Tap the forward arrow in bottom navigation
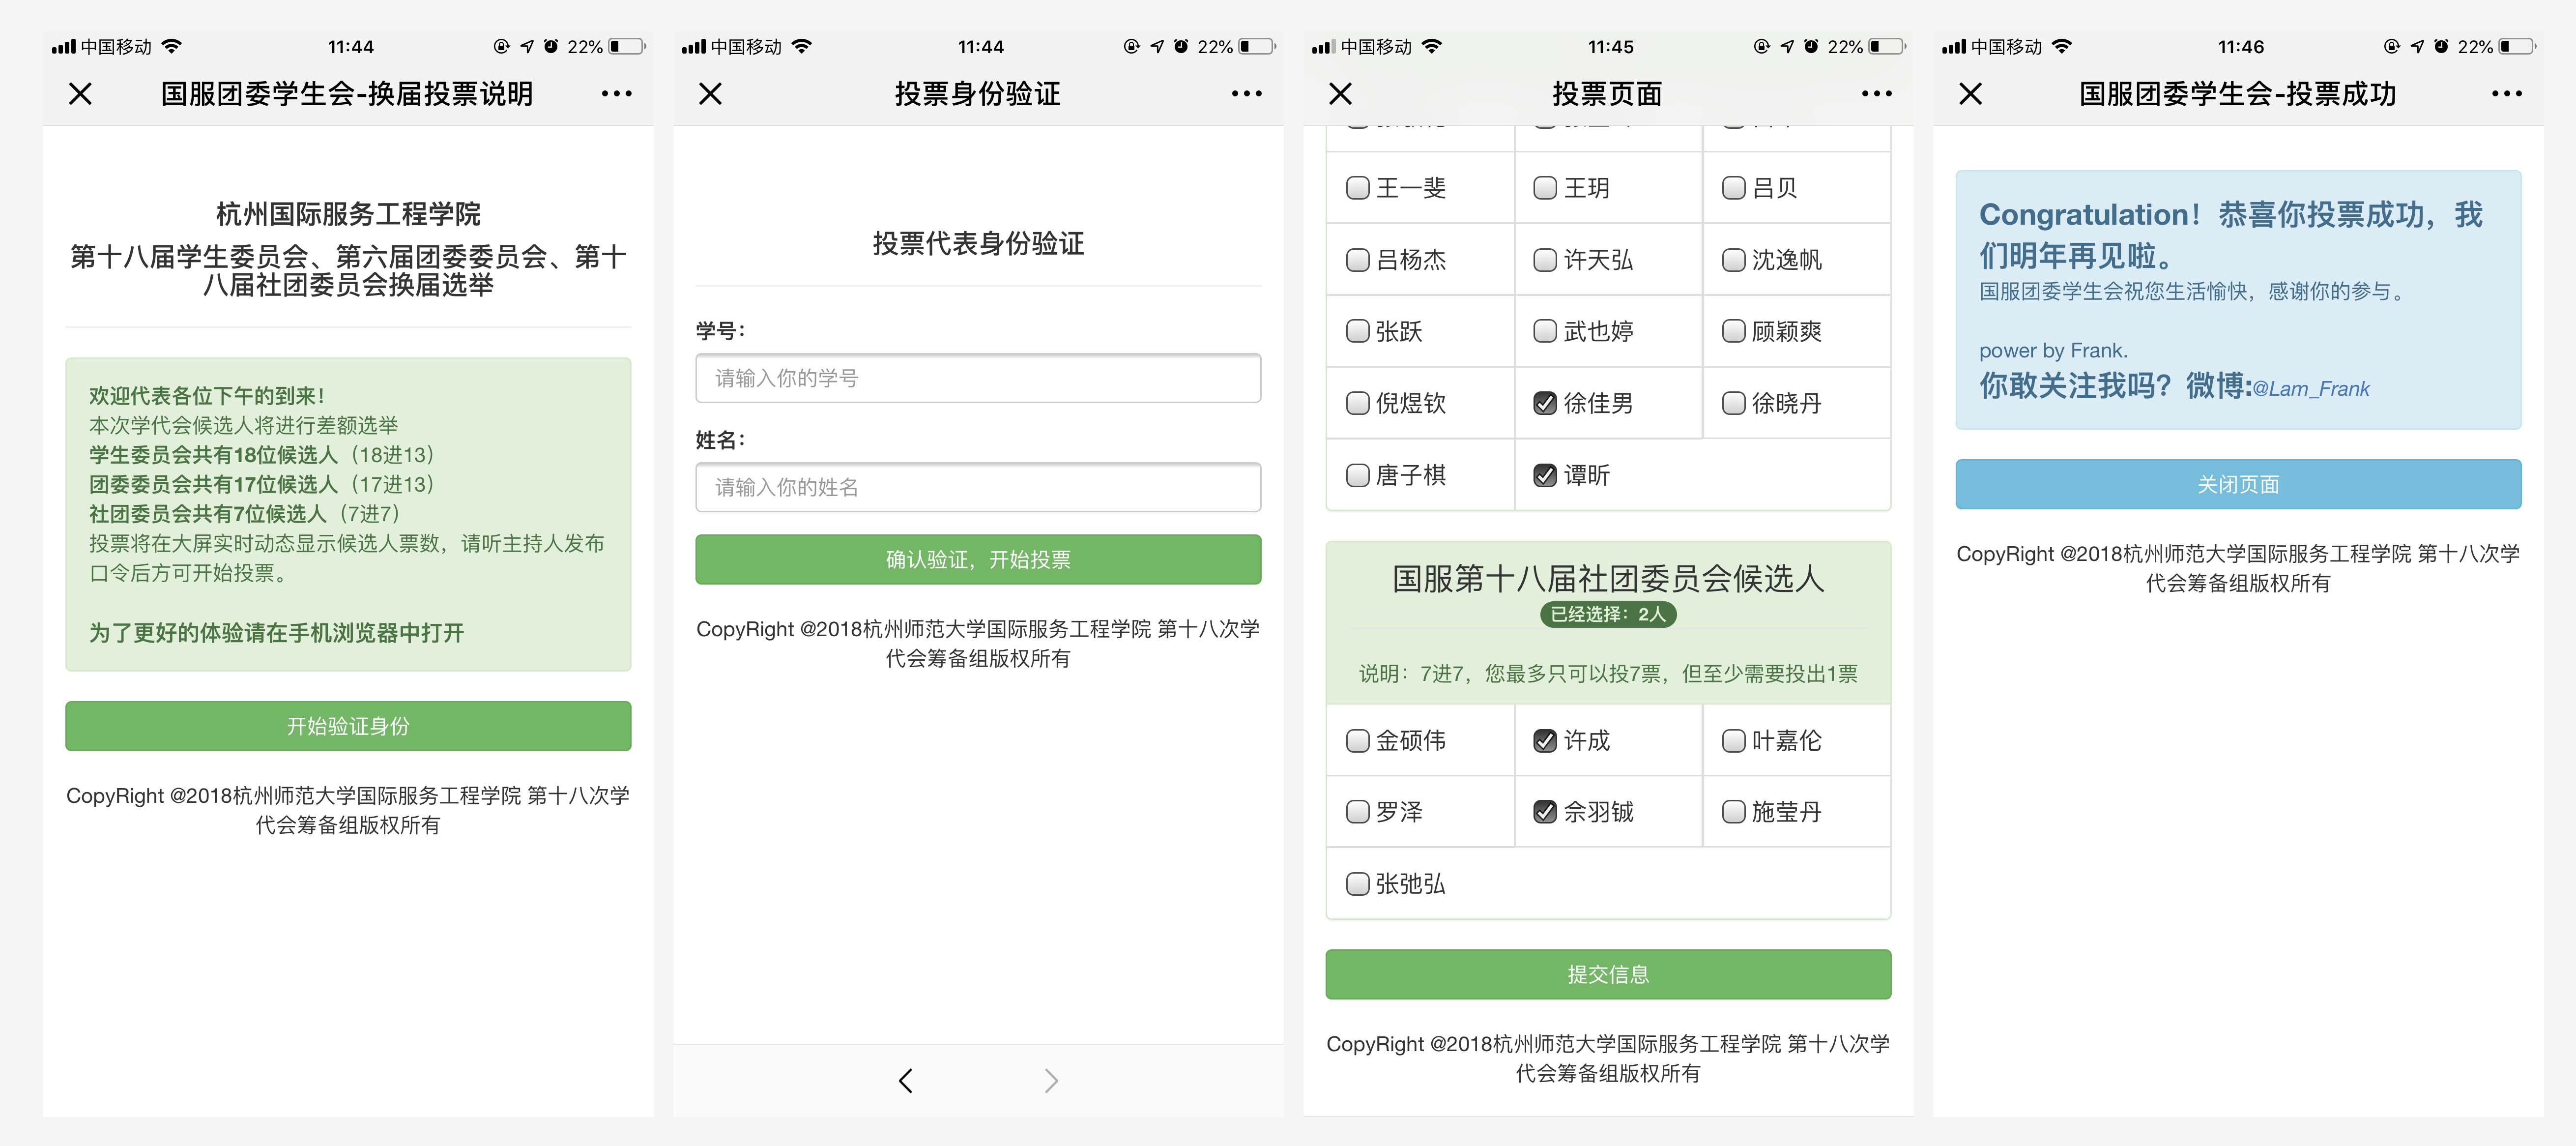 click(1050, 1080)
